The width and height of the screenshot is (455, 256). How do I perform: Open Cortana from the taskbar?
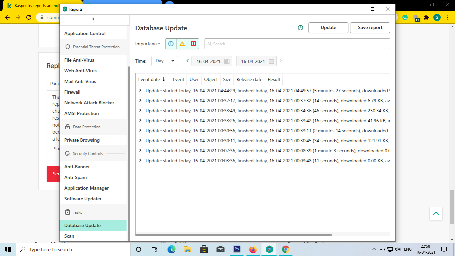tap(139, 249)
